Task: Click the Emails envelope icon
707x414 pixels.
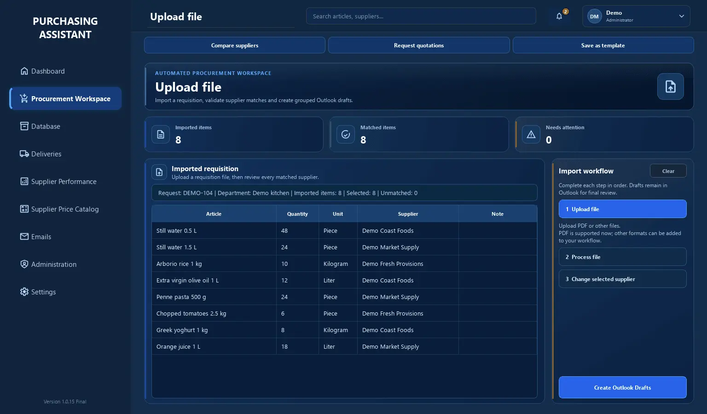Action: (24, 236)
